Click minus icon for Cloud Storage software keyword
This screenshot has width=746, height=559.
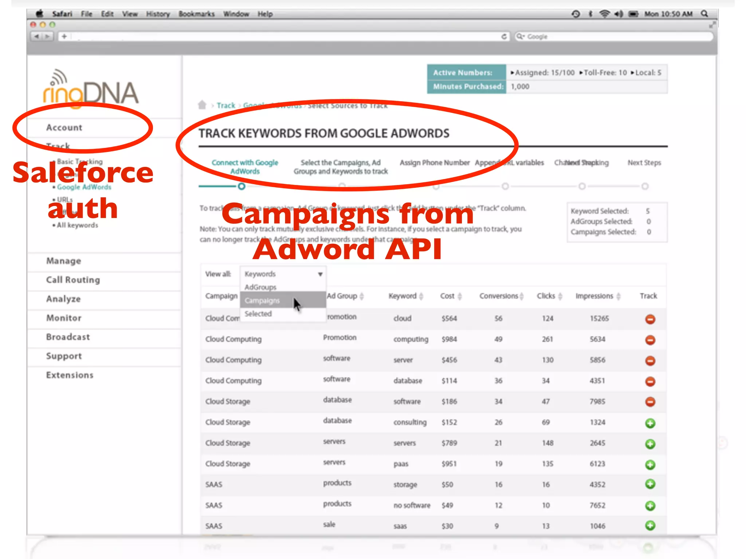click(650, 402)
